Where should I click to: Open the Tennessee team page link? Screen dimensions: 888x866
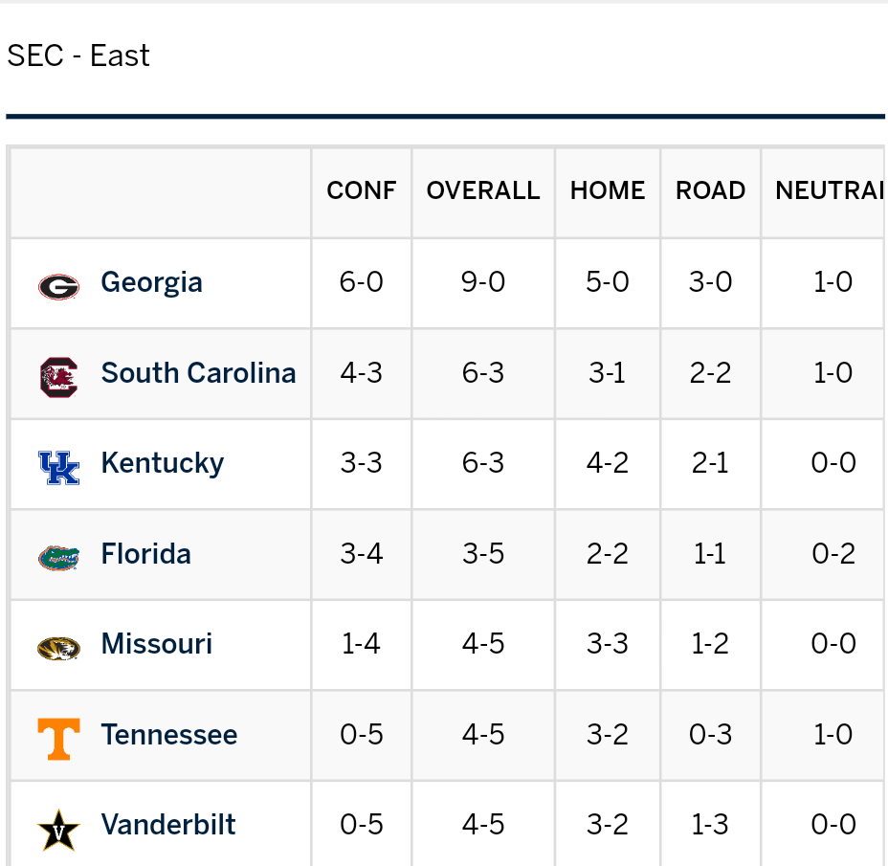168,735
